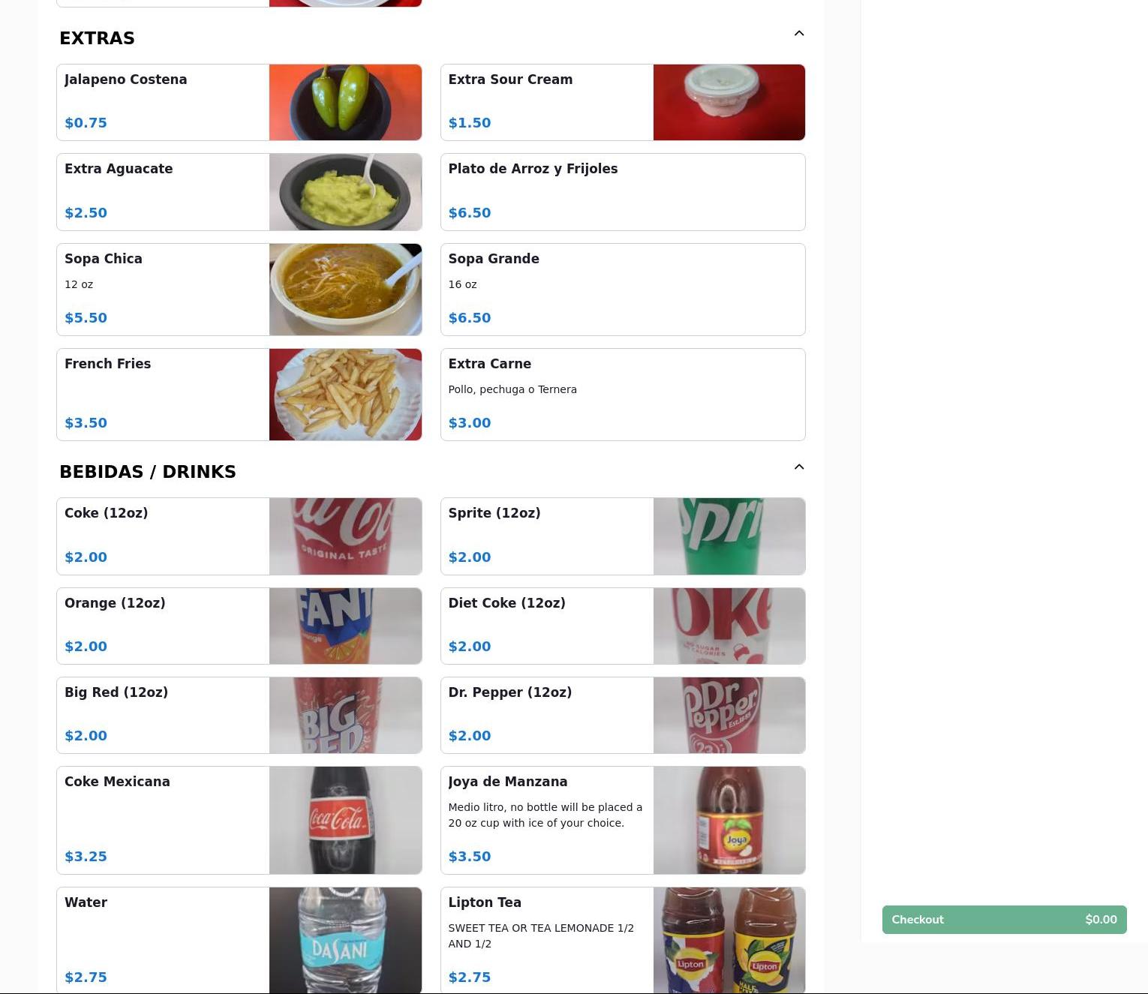This screenshot has width=1148, height=994.
Task: Select the Coke Mexicana bottle photo
Action: tap(345, 820)
